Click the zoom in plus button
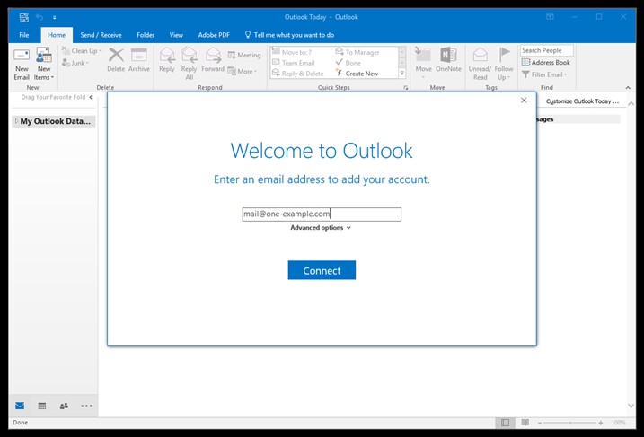This screenshot has width=644, height=437. click(601, 423)
